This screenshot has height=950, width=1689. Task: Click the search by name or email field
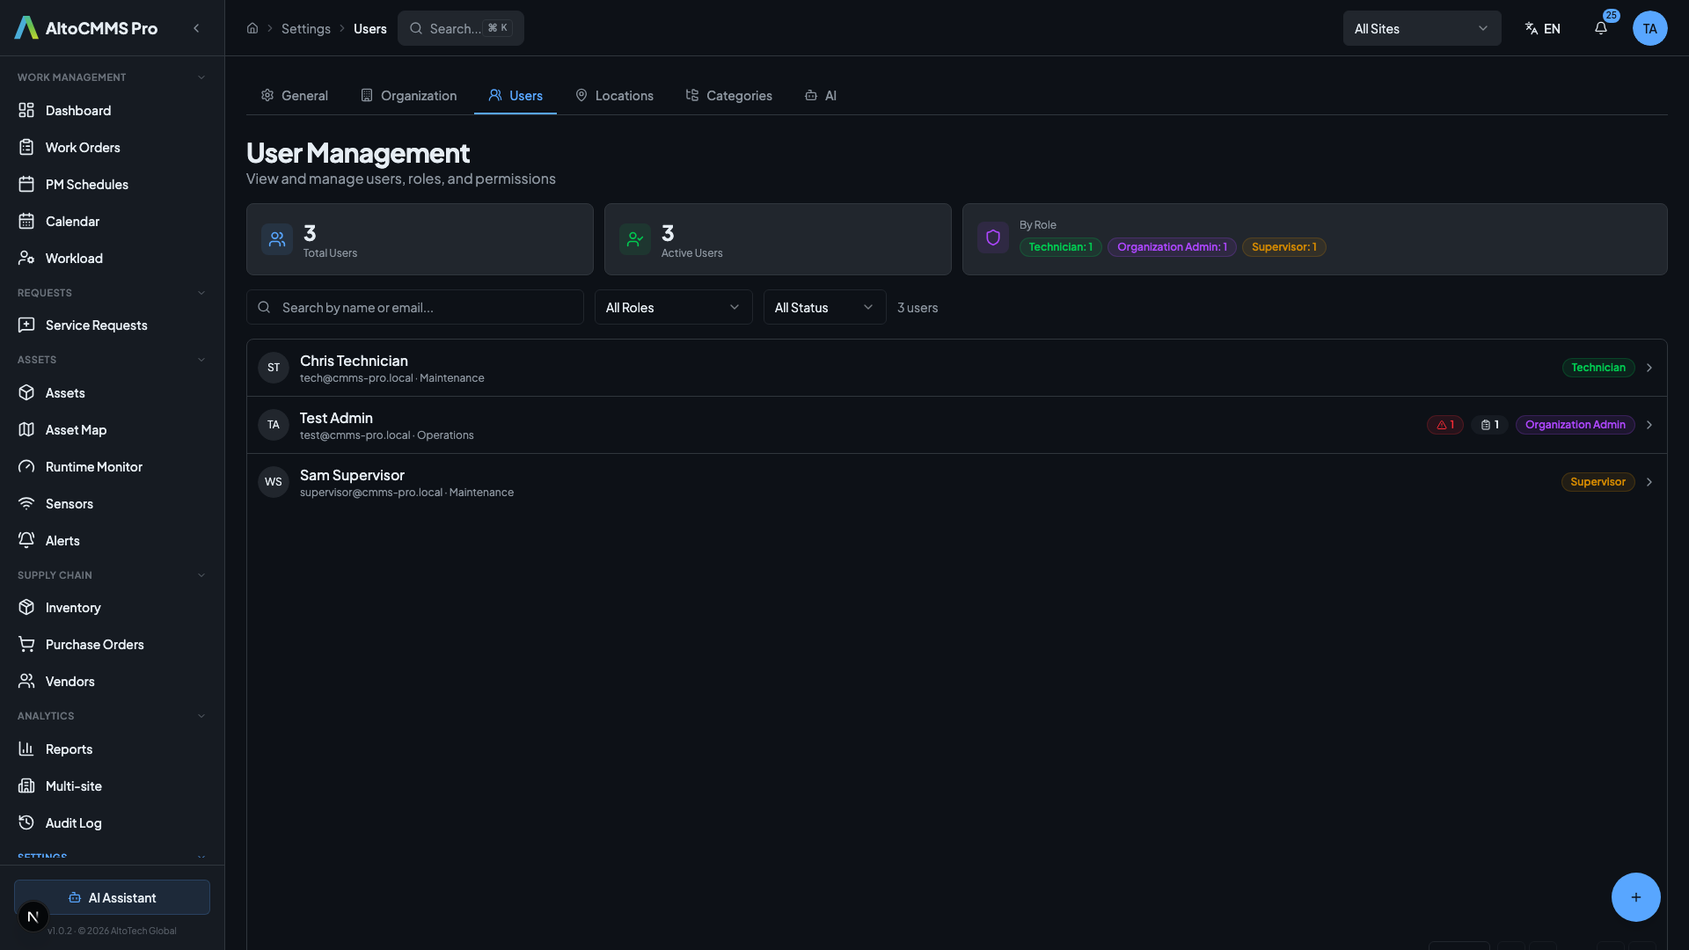[x=415, y=307]
